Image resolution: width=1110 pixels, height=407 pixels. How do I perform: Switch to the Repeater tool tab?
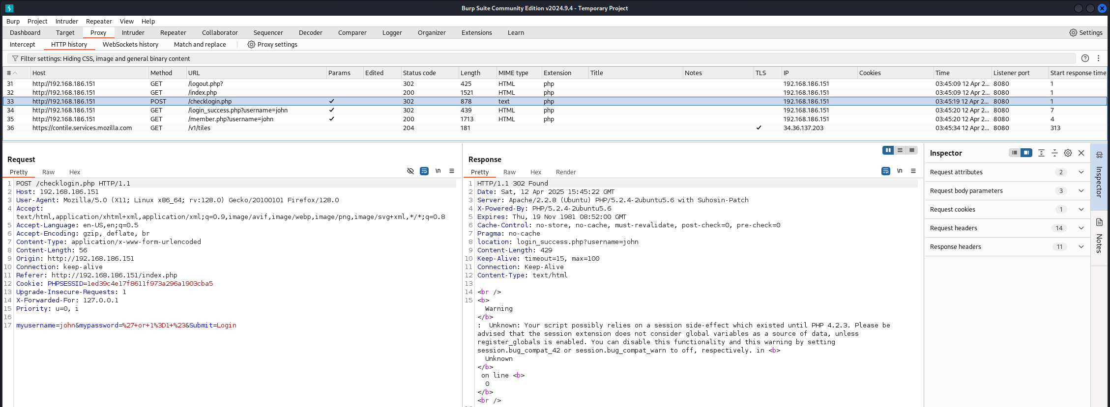tap(173, 32)
